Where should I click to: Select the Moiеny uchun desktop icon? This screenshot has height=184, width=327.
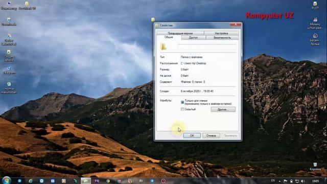[x=315, y=24]
